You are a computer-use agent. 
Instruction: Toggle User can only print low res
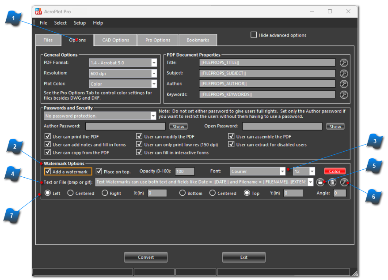click(139, 144)
